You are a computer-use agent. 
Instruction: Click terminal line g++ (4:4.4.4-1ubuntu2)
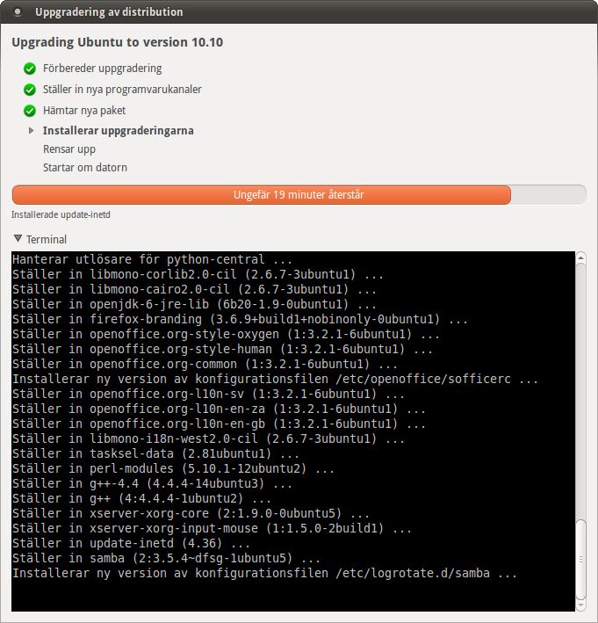(x=141, y=498)
